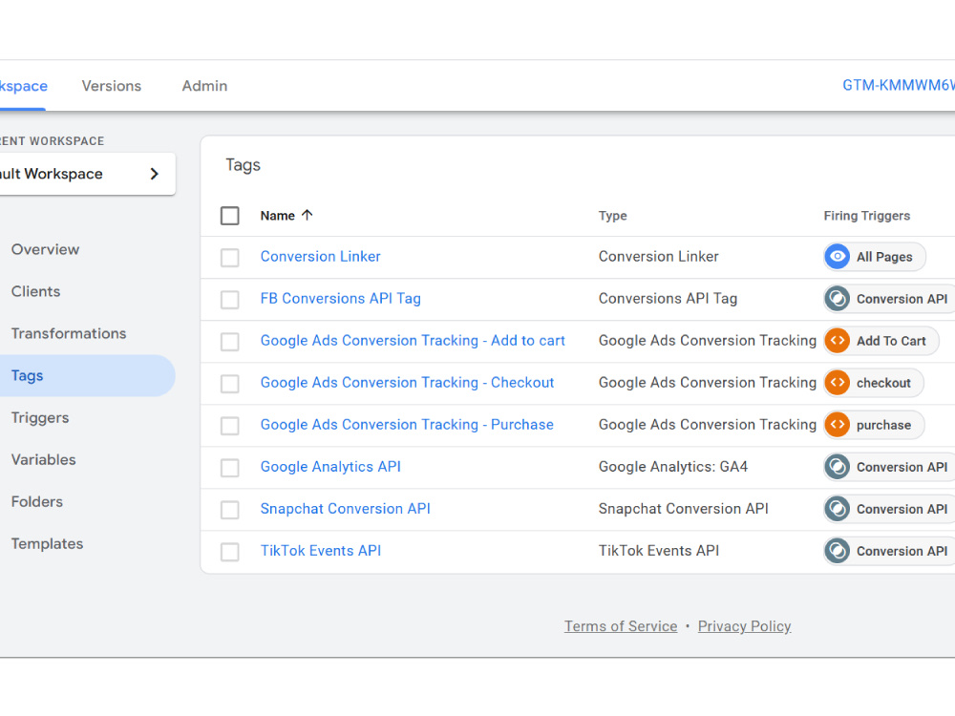Sort by the Name column header
This screenshot has width=955, height=716.
coord(277,216)
